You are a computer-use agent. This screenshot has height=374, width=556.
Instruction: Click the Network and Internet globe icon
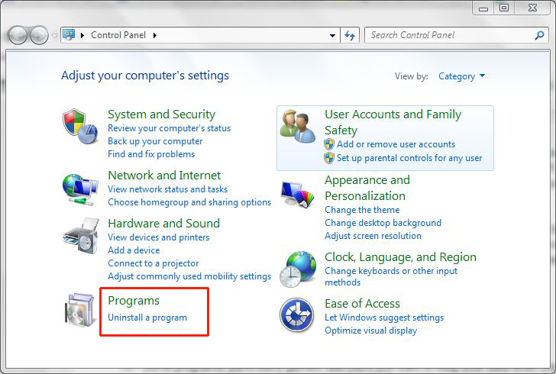[x=80, y=189]
